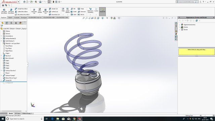215x121 pixels.
Task: Click the Home icon in top toolbar
Action: pyautogui.click(x=24, y=2)
